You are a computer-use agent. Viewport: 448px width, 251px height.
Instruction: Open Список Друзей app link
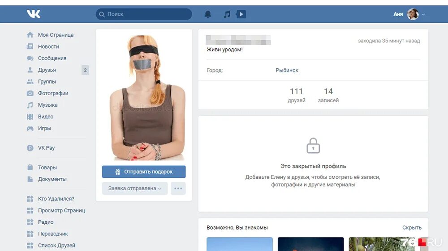pos(56,246)
